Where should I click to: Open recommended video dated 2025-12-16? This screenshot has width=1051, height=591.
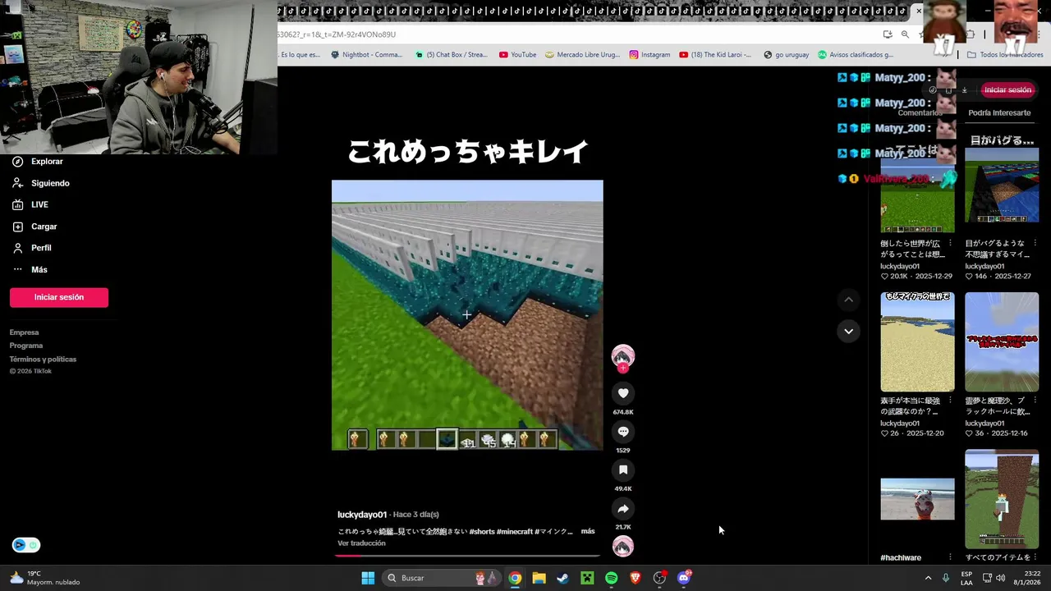pos(1002,341)
